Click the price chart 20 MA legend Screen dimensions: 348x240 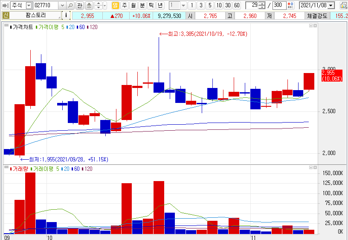pyautogui.click(x=71, y=27)
